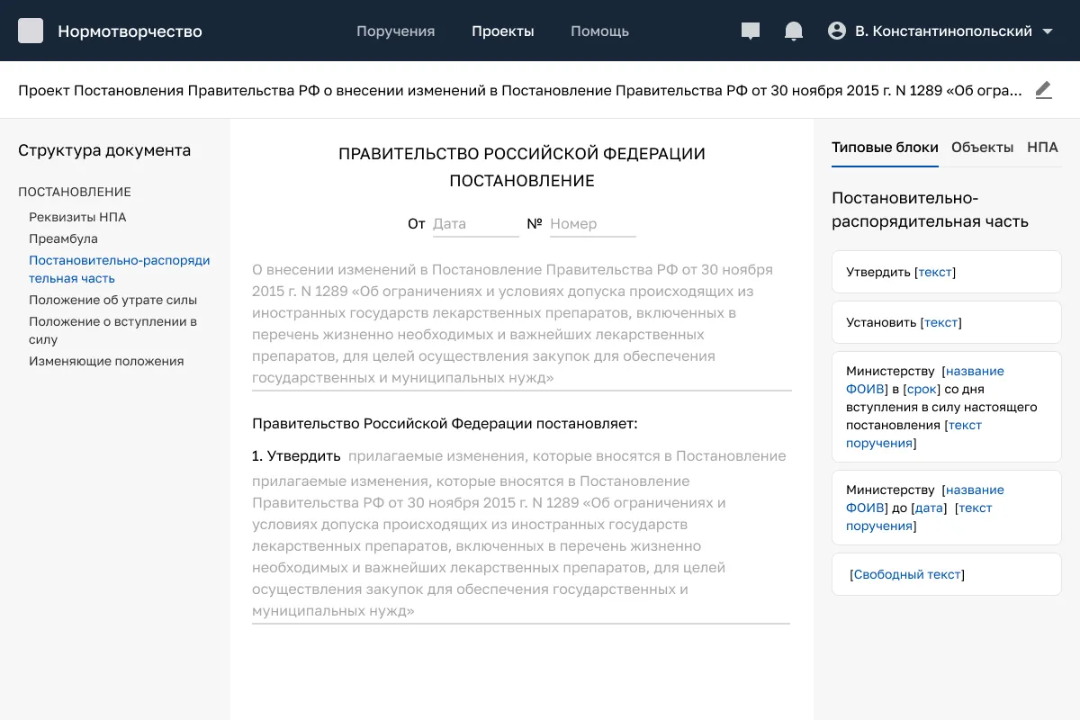This screenshot has width=1080, height=720.
Task: Click user name В. Константинопольский
Action: point(943,31)
